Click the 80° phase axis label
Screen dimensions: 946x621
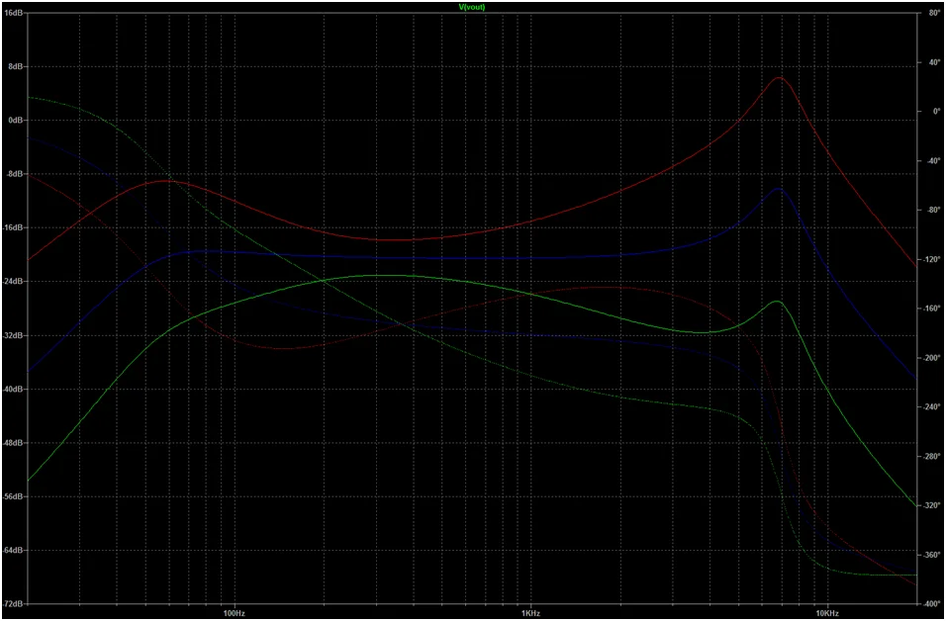[x=932, y=13]
